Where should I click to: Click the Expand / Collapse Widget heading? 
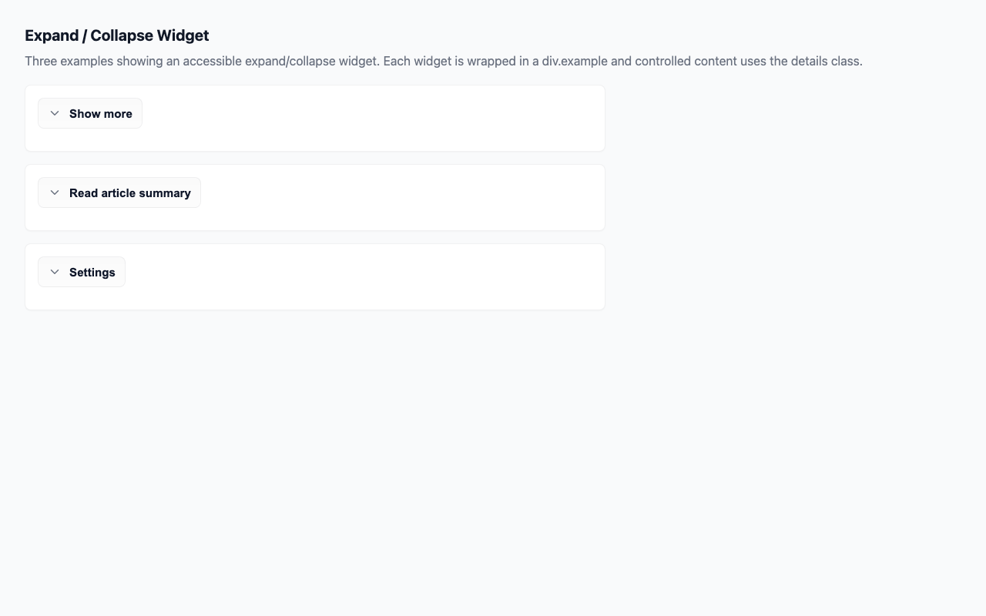point(116,35)
